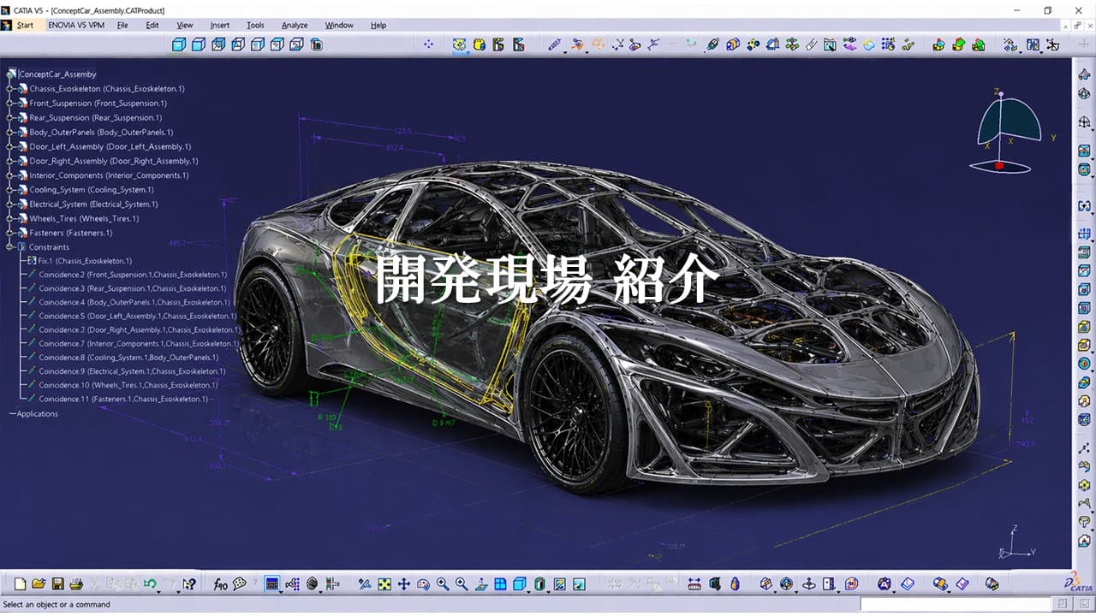Image resolution: width=1096 pixels, height=616 pixels.
Task: Expand the Front_Suspension tree node
Action: point(10,103)
